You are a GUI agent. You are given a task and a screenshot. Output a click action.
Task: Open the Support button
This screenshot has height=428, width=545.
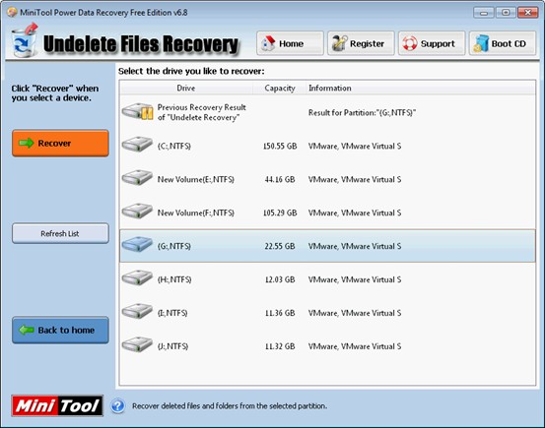pos(432,43)
